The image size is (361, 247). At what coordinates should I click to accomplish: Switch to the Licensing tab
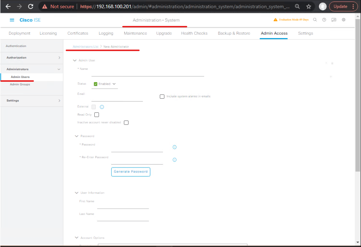pyautogui.click(x=48, y=33)
